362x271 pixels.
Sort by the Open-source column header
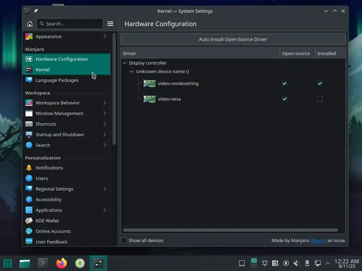297,53
